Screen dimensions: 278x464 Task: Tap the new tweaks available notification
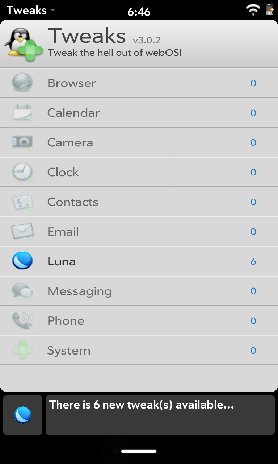click(x=160, y=415)
